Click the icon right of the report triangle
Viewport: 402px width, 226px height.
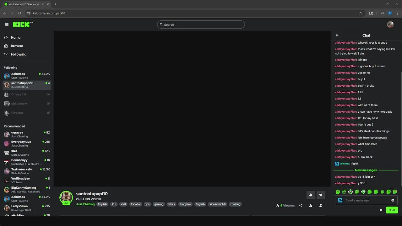click(x=321, y=206)
